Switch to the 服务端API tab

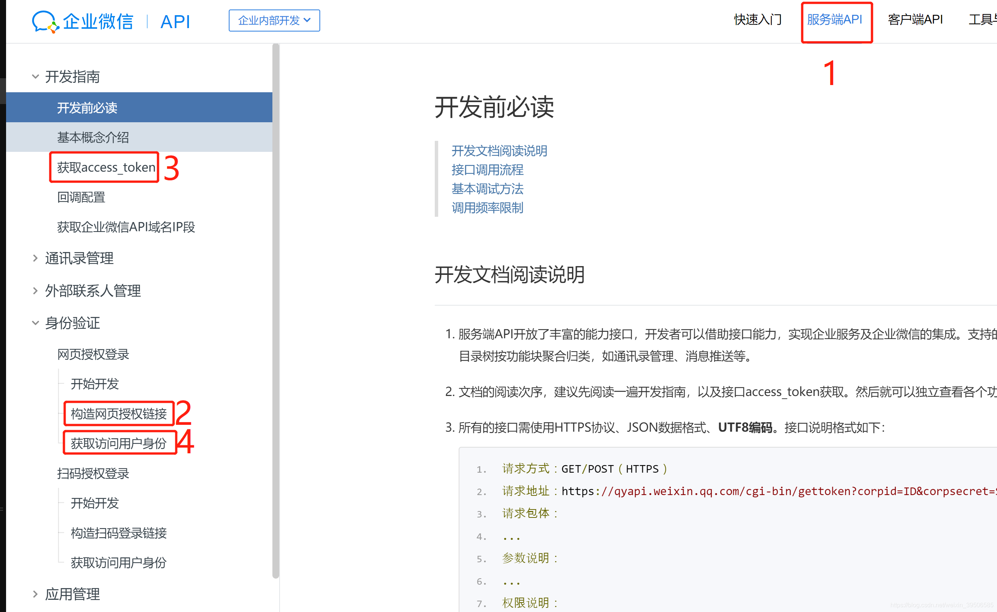[834, 19]
